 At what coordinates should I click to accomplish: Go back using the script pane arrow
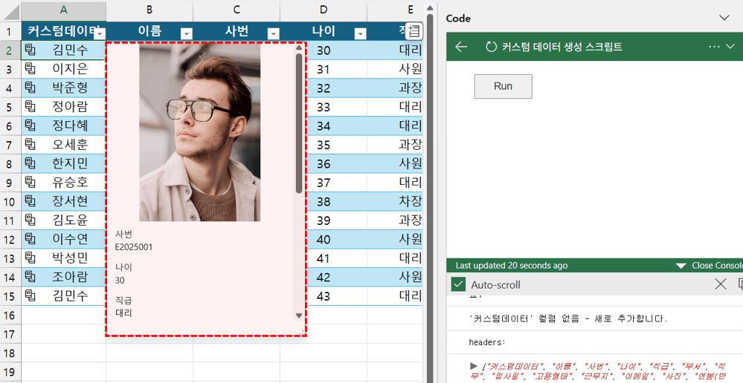coord(461,47)
